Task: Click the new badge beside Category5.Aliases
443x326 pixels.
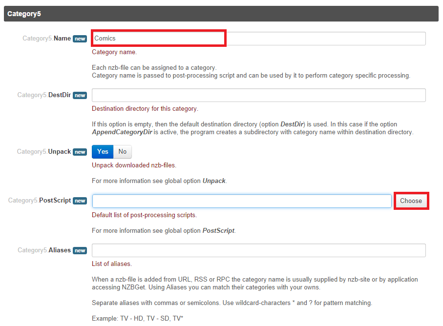Action: point(80,251)
